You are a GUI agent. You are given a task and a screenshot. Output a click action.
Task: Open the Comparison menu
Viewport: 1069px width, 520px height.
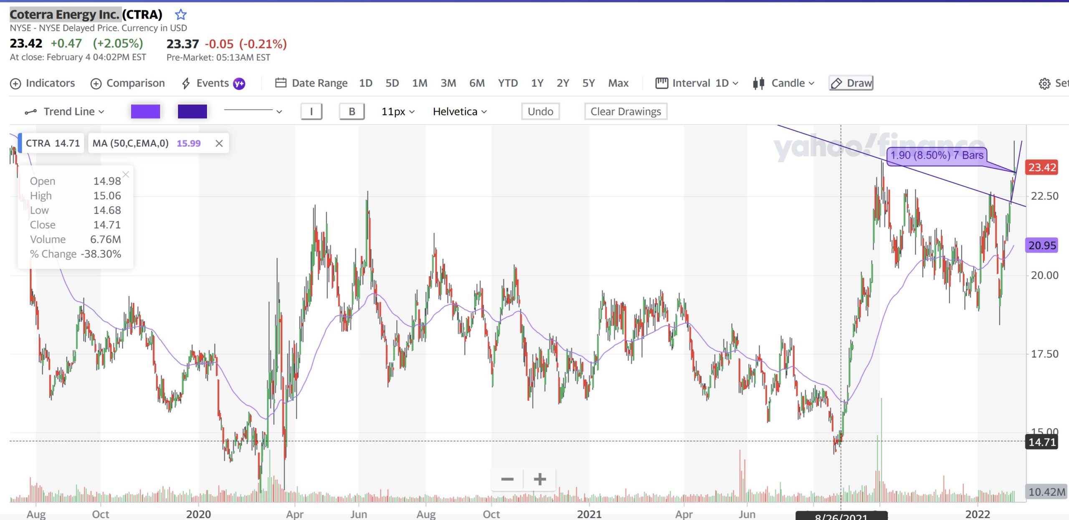pos(128,83)
